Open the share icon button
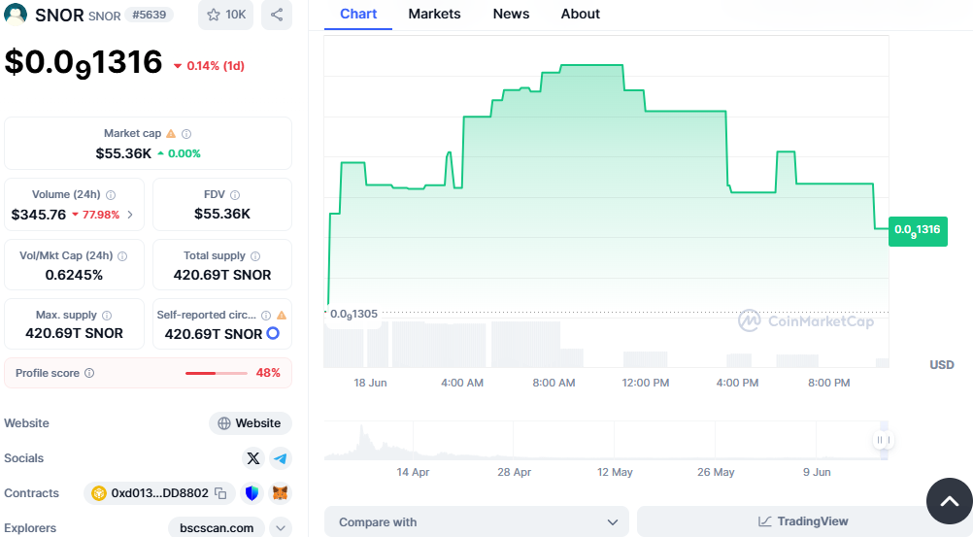Viewport: 973px width, 537px height. click(x=277, y=15)
